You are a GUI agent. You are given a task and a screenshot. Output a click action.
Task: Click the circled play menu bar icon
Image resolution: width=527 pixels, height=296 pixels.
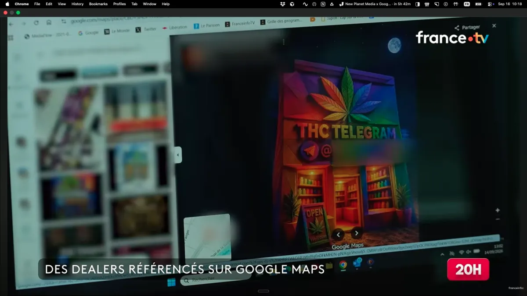point(446,4)
